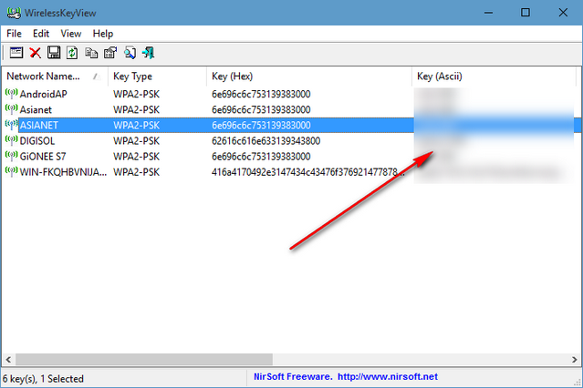Viewport: 583px width, 388px height.
Task: Open the Help menu
Action: [x=103, y=34]
